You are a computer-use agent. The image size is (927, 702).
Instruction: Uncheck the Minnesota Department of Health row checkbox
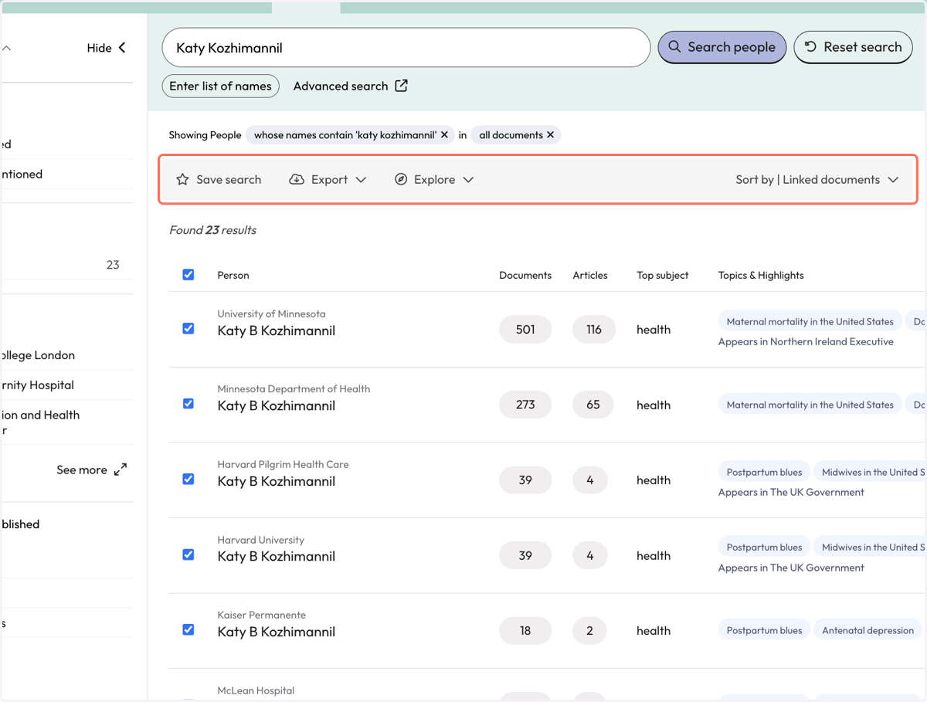188,404
